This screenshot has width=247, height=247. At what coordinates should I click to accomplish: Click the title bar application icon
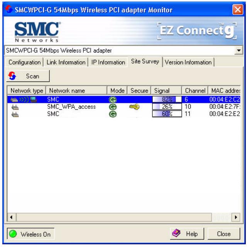tap(9, 9)
